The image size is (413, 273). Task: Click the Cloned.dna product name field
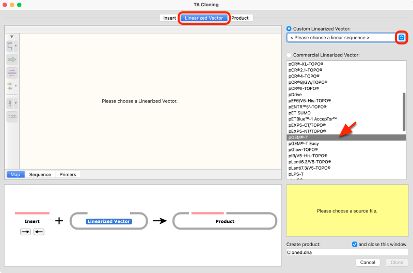(347, 252)
